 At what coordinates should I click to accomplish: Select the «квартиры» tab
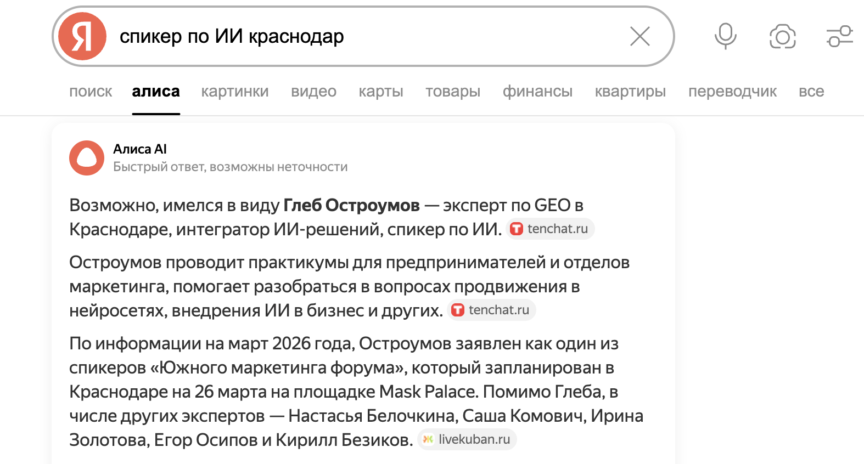click(x=630, y=92)
